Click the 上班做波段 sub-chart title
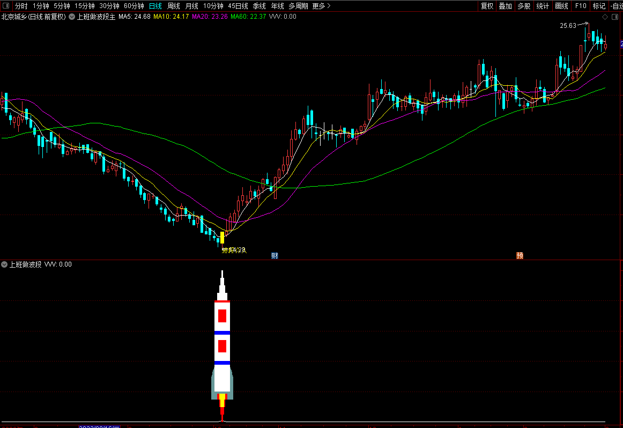623x428 pixels. pyautogui.click(x=25, y=264)
